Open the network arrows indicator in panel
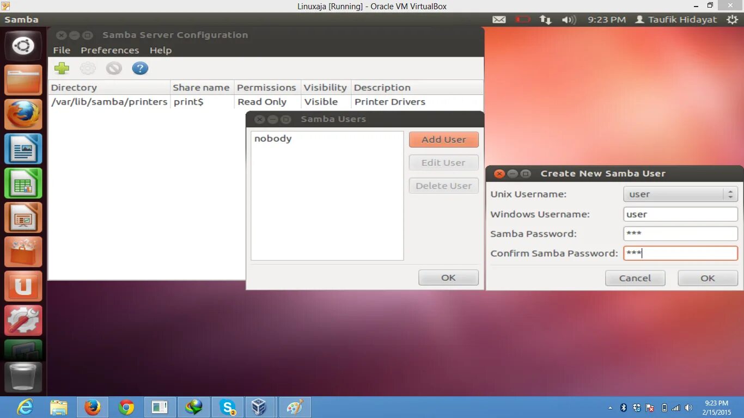This screenshot has height=418, width=744. (545, 20)
